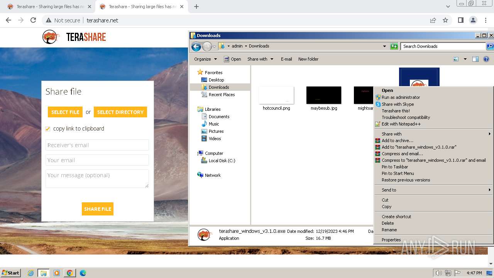Click the TeraShare logo on the website

pos(74,37)
